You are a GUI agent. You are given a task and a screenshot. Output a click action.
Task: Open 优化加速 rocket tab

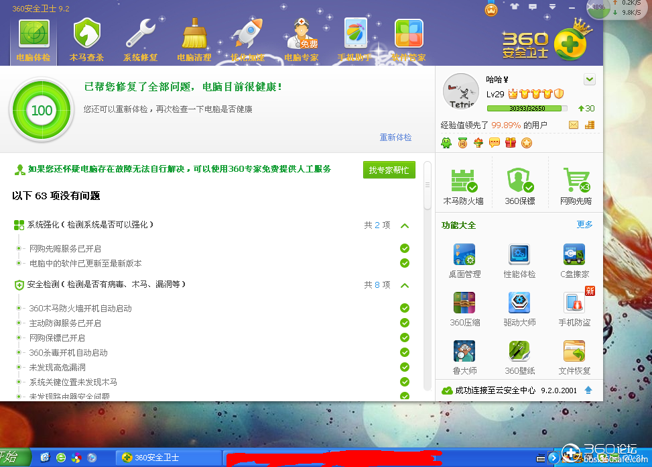pyautogui.click(x=248, y=41)
